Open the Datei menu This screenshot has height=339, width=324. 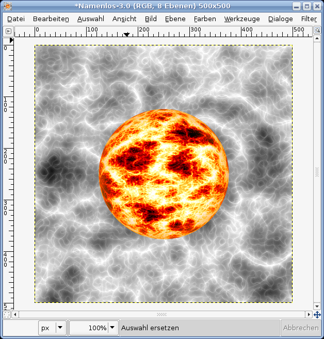coord(16,19)
